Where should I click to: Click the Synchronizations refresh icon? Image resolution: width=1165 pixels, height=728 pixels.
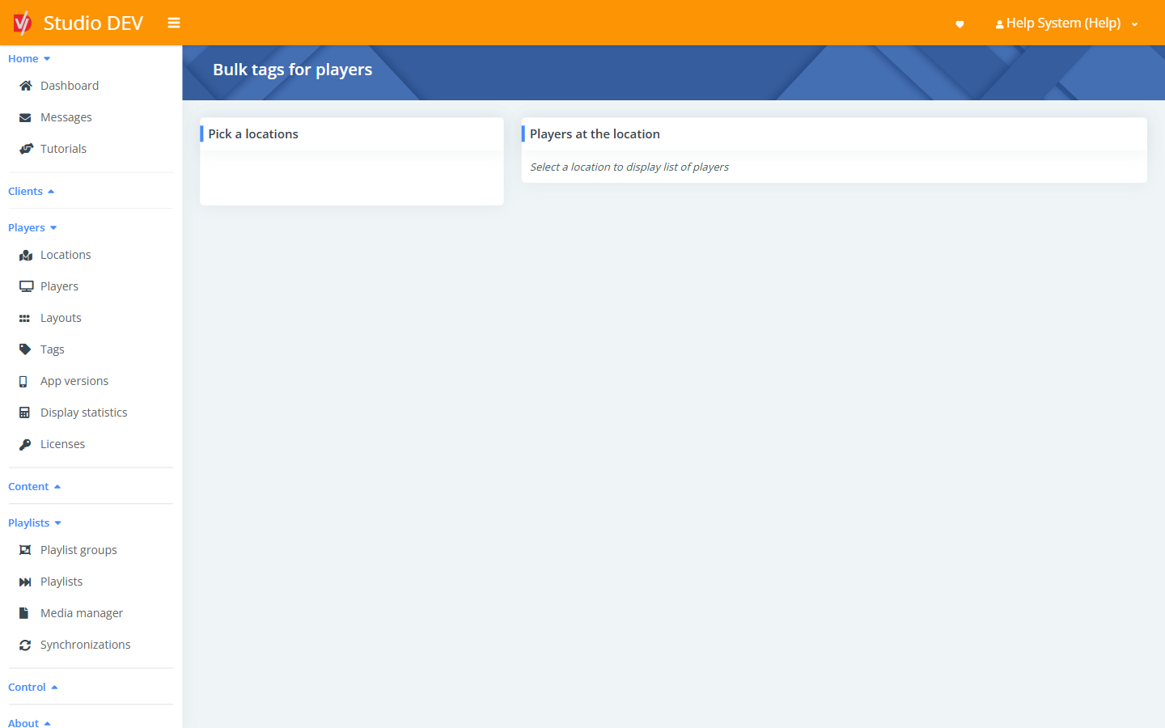(25, 645)
